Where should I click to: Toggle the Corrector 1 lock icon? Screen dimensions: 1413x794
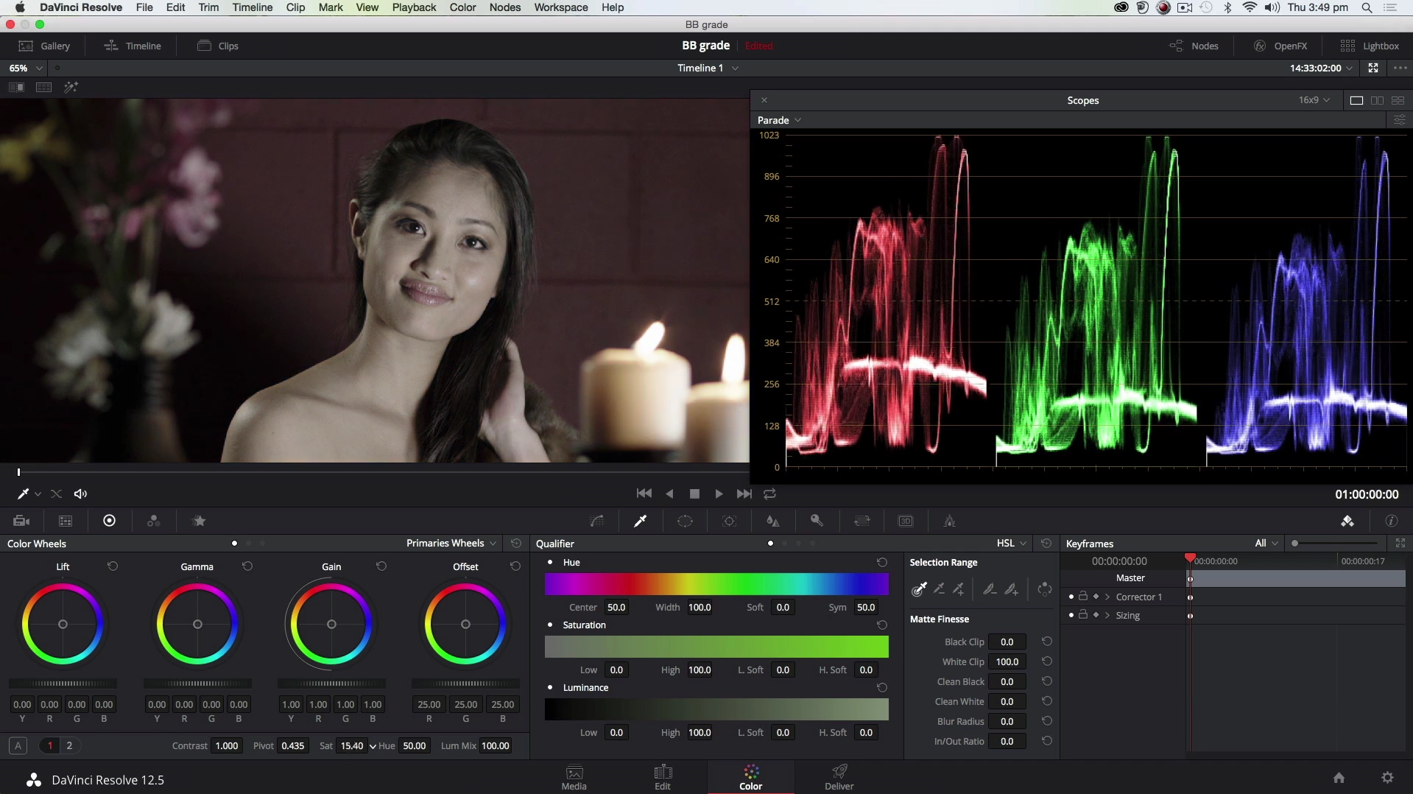(x=1083, y=596)
